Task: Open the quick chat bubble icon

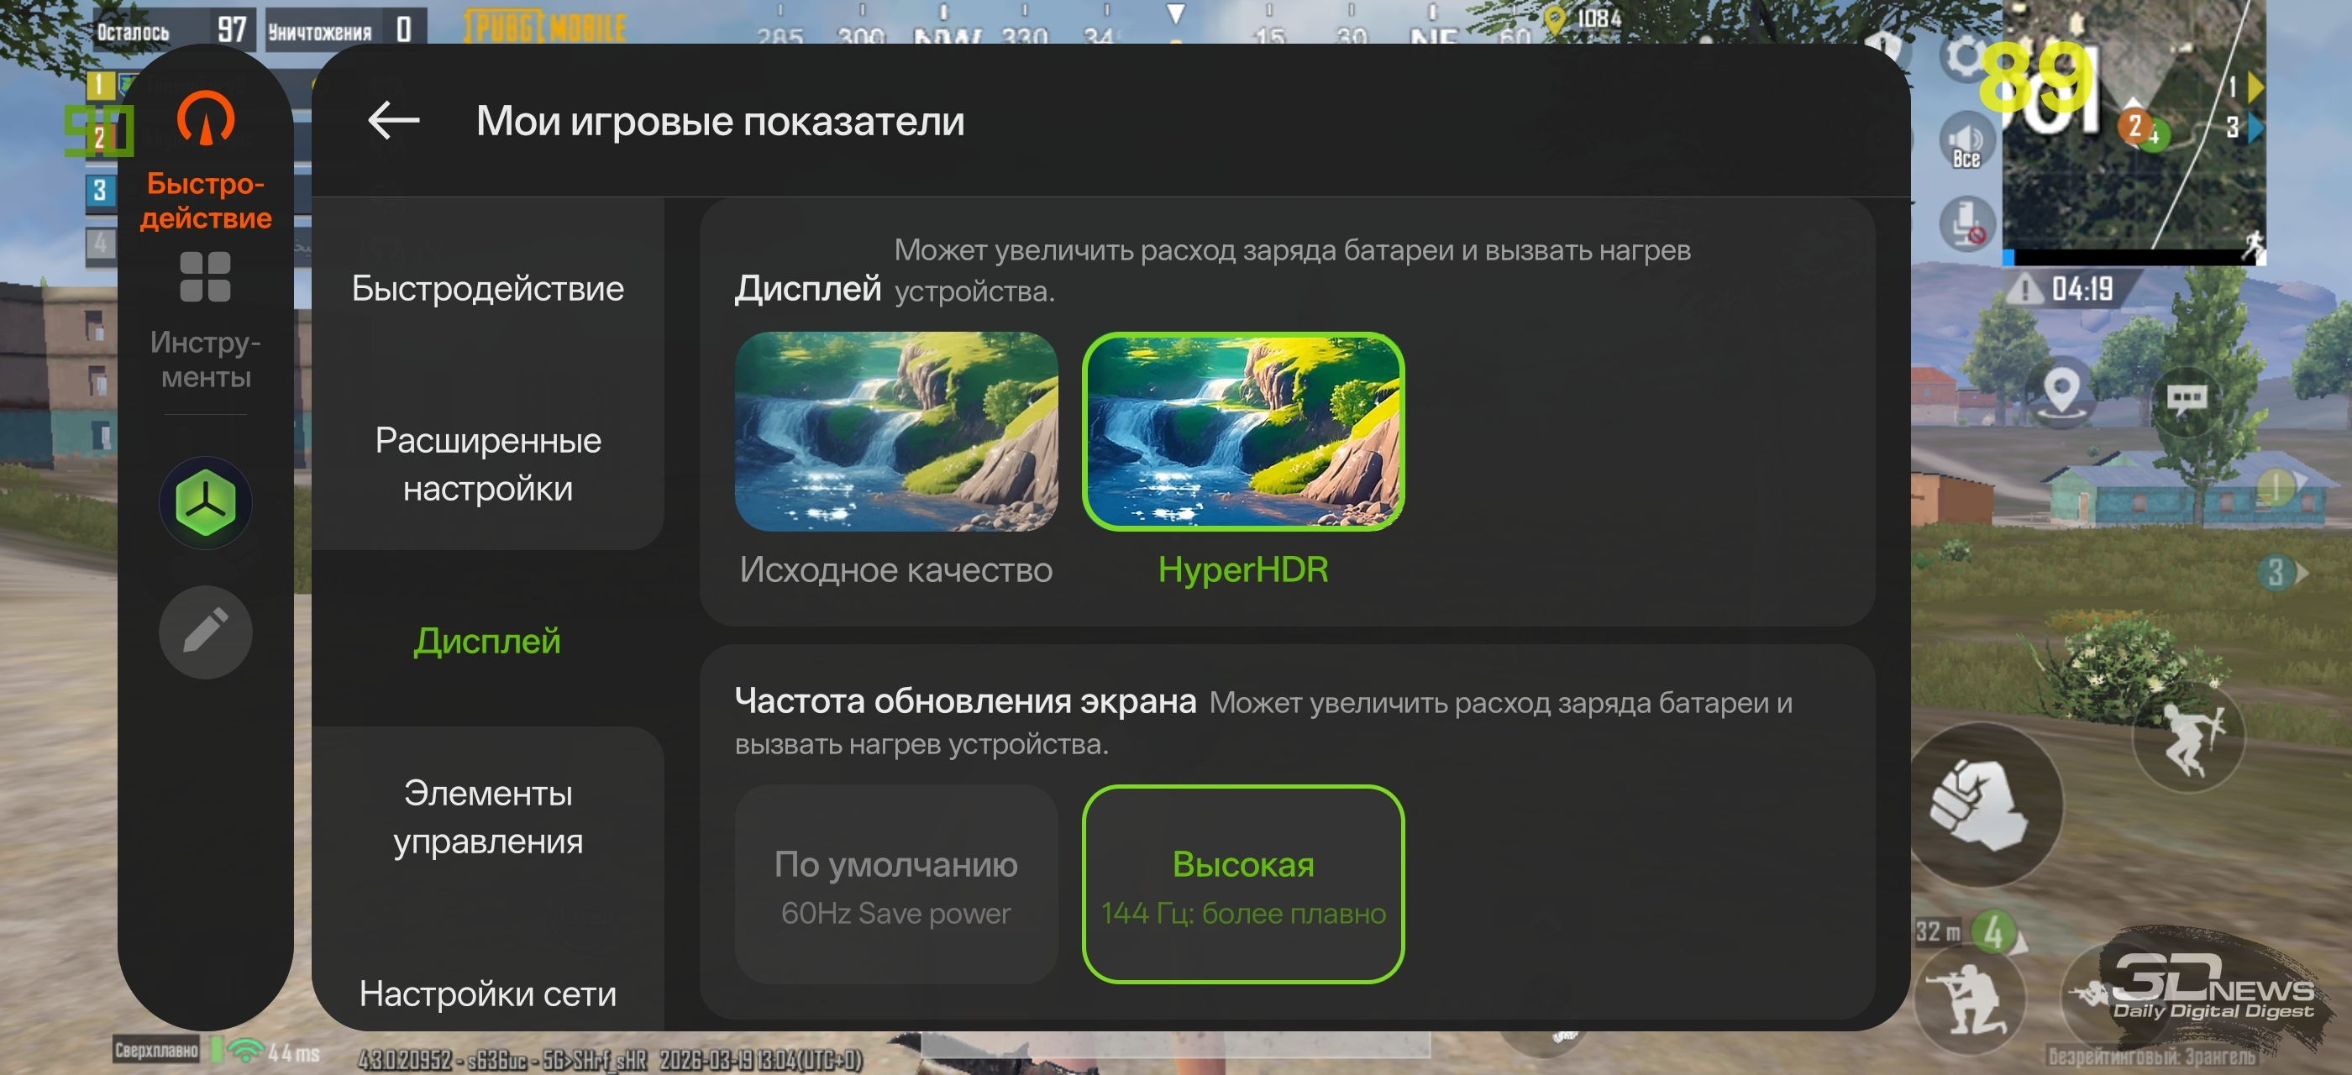Action: coord(2187,398)
